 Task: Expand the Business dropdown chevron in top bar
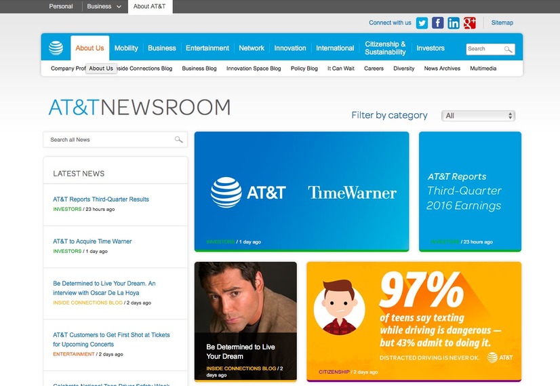119,6
